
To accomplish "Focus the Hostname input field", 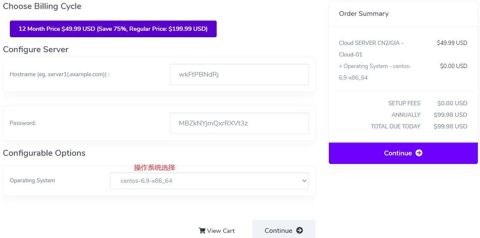I will (239, 74).
